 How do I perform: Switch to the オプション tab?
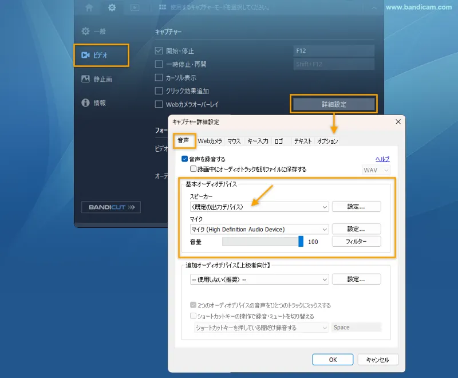tap(327, 141)
